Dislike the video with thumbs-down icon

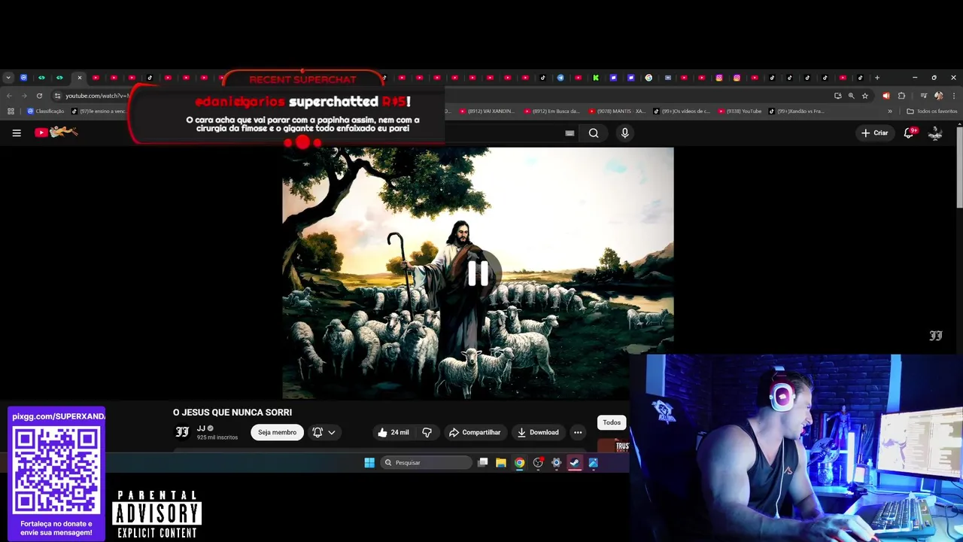427,432
